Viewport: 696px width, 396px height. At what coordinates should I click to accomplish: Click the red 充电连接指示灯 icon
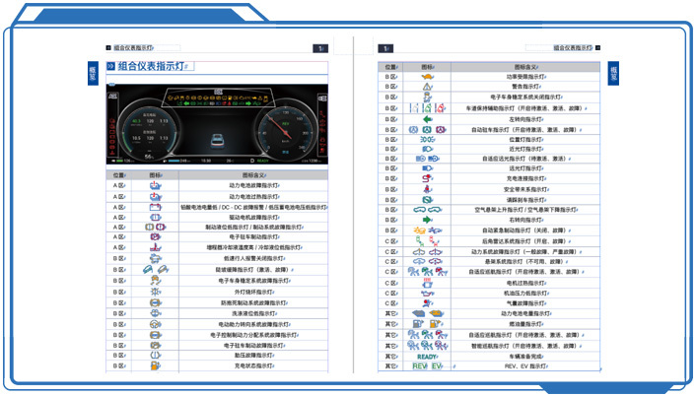coord(427,178)
